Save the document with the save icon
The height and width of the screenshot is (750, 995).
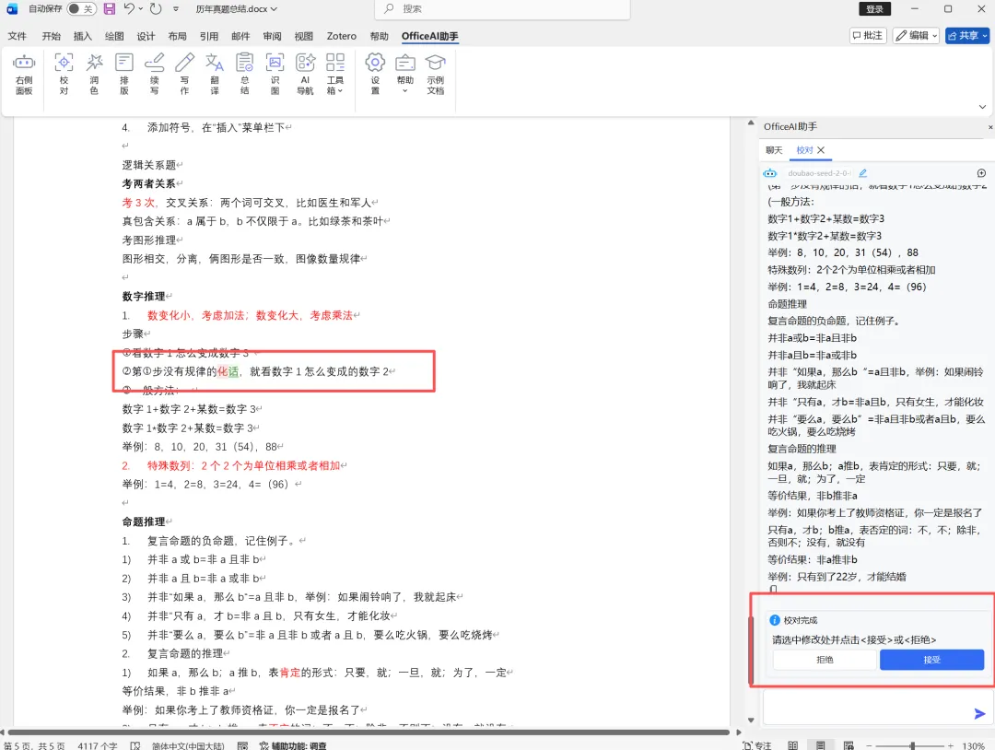pos(109,9)
